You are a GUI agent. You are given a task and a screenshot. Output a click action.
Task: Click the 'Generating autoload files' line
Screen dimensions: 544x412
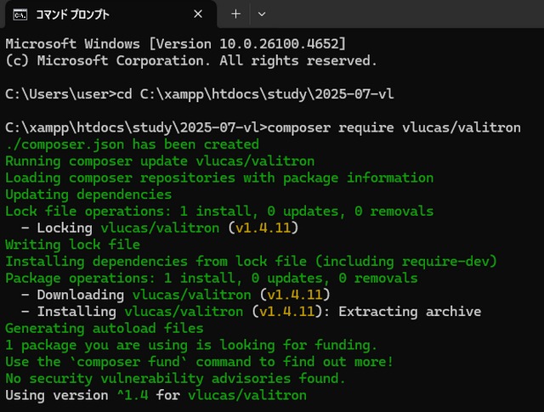coord(104,328)
